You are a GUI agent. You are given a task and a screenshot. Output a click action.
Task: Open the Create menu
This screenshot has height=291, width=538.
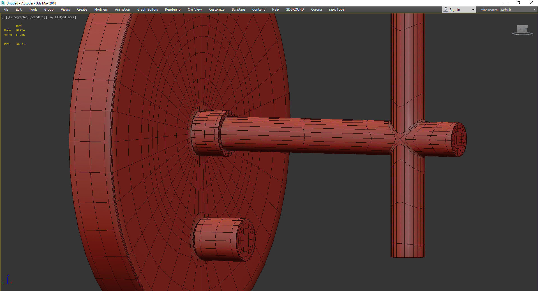coord(82,10)
